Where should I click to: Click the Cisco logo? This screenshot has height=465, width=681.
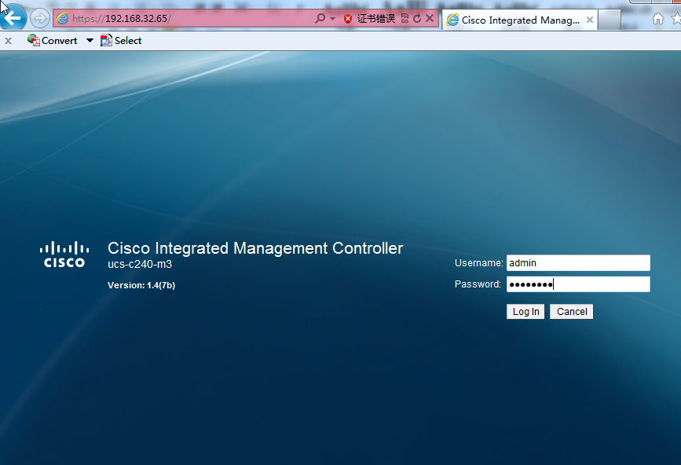(64, 254)
